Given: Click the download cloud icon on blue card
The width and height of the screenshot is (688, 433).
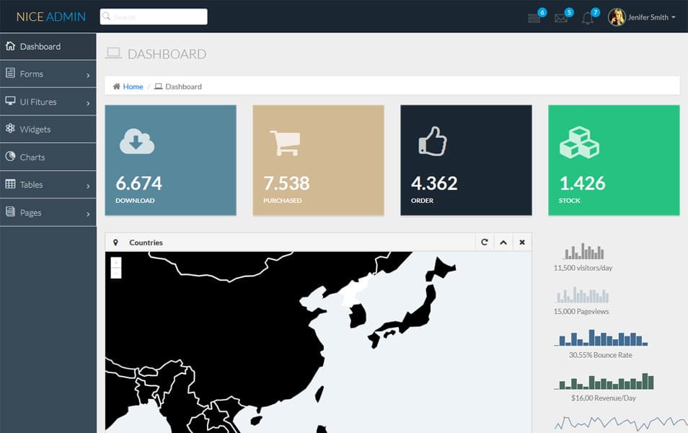Looking at the screenshot, I should 137,141.
